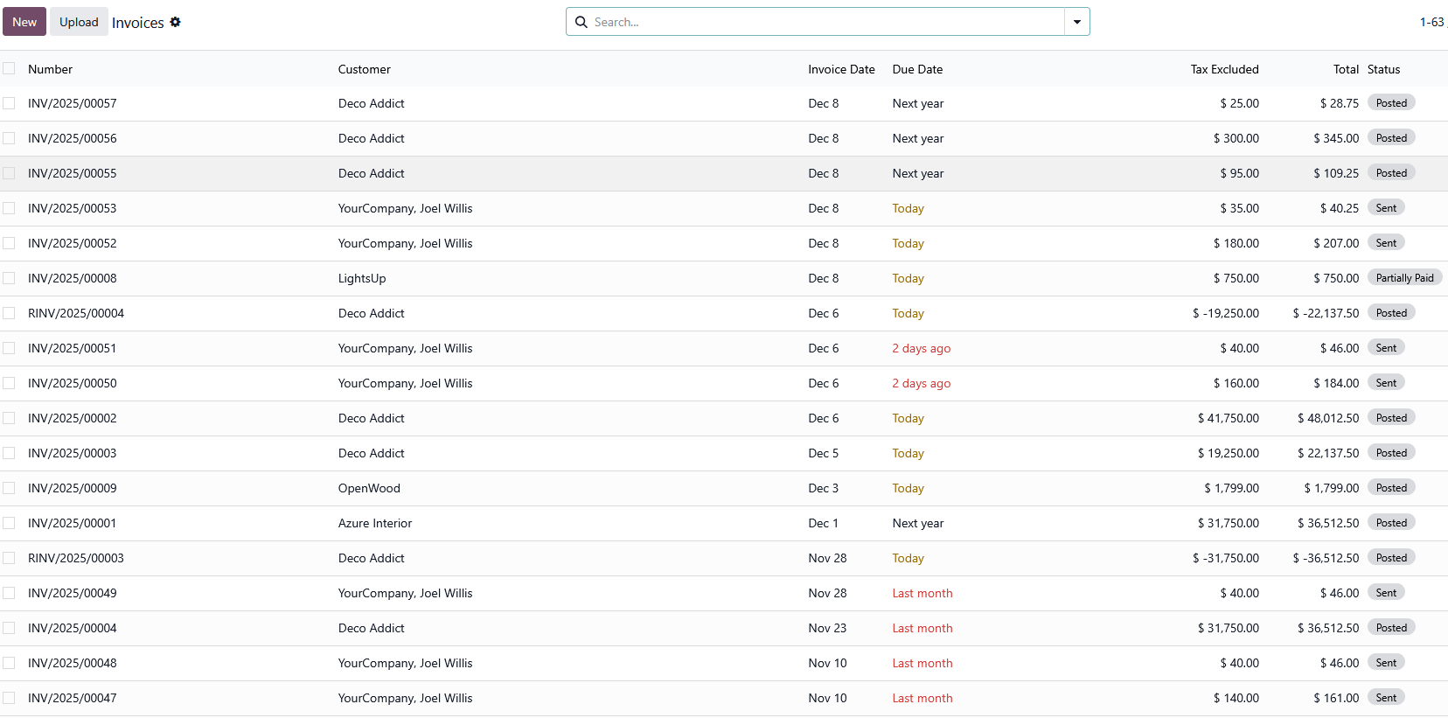Open the Azure Interior invoice
Screen dimensions: 1448x718
click(375, 523)
